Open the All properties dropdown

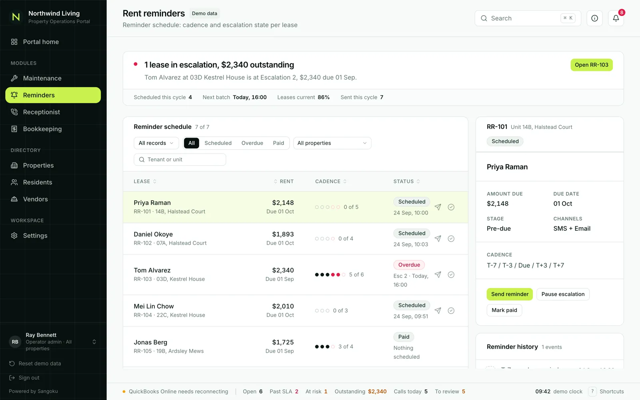332,143
